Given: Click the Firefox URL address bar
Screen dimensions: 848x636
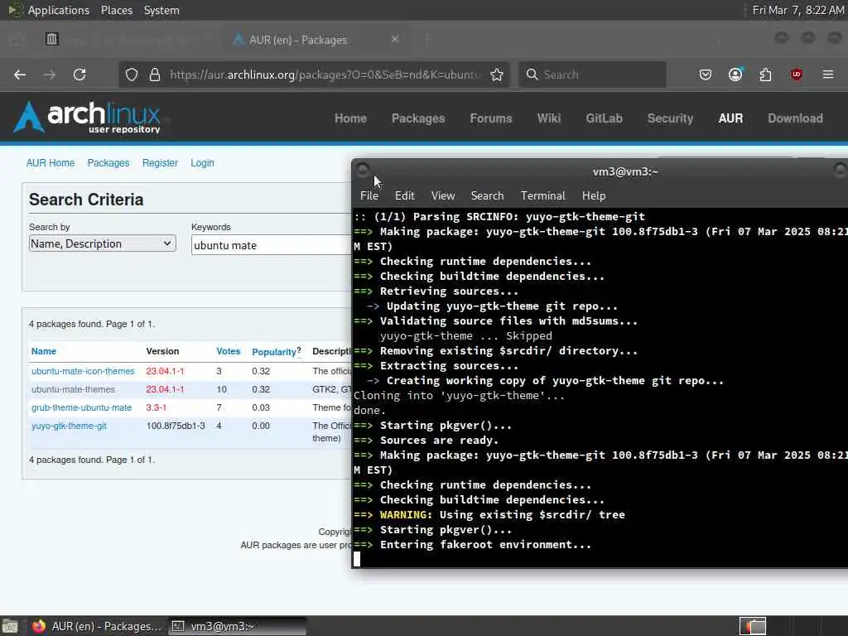Looking at the screenshot, I should pyautogui.click(x=325, y=75).
